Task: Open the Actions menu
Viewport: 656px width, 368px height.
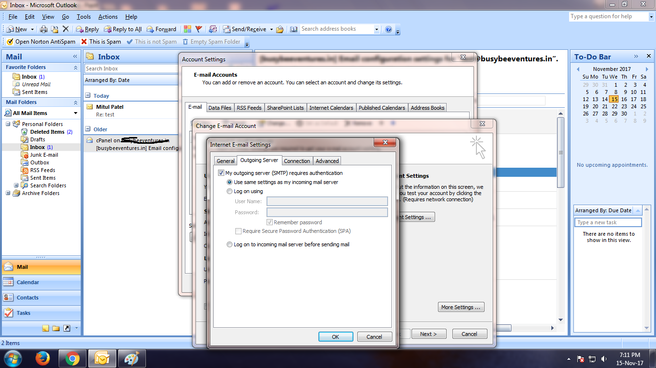Action: pos(108,17)
